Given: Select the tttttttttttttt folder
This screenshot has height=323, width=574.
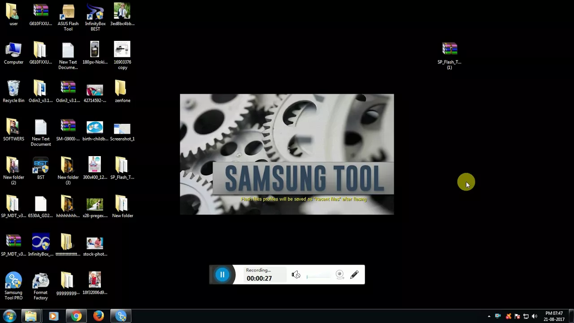Looking at the screenshot, I should pyautogui.click(x=68, y=245).
